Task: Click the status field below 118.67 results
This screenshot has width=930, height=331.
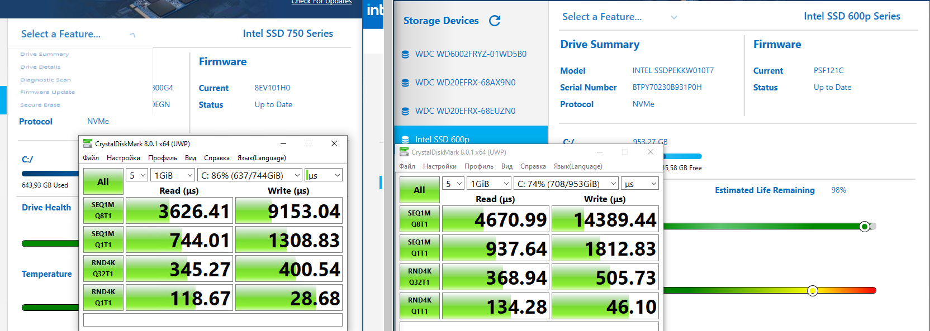Action: (x=213, y=320)
